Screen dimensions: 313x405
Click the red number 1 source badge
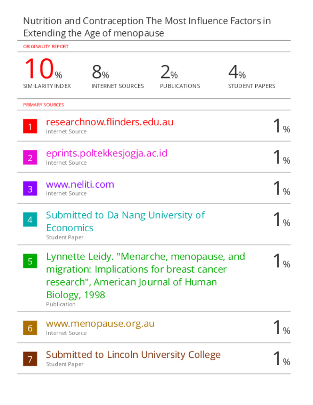(x=30, y=126)
